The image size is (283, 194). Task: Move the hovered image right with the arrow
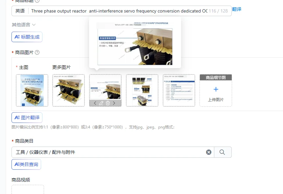(114, 103)
